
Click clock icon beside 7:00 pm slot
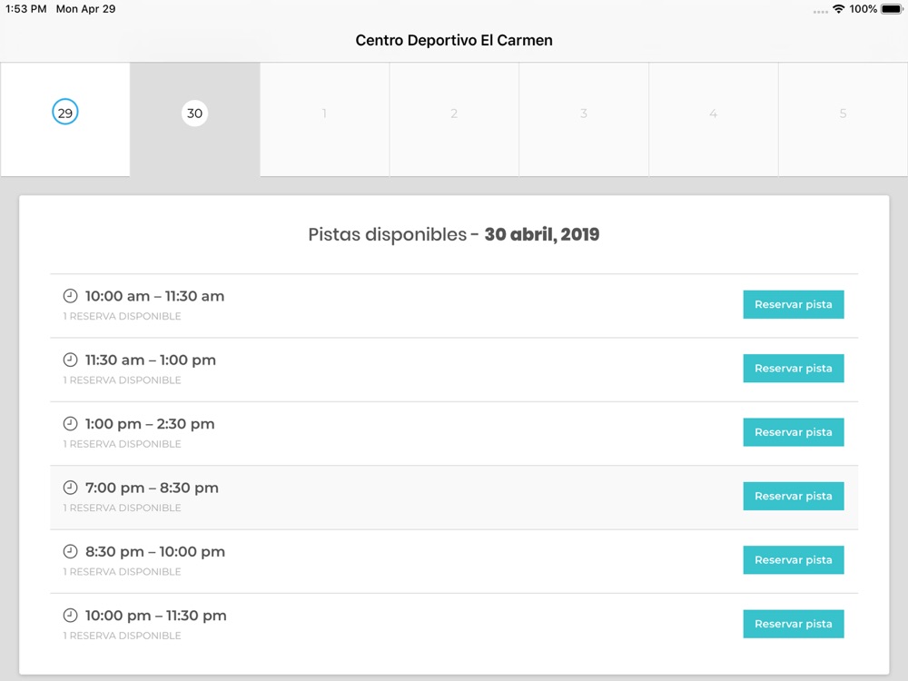(70, 488)
